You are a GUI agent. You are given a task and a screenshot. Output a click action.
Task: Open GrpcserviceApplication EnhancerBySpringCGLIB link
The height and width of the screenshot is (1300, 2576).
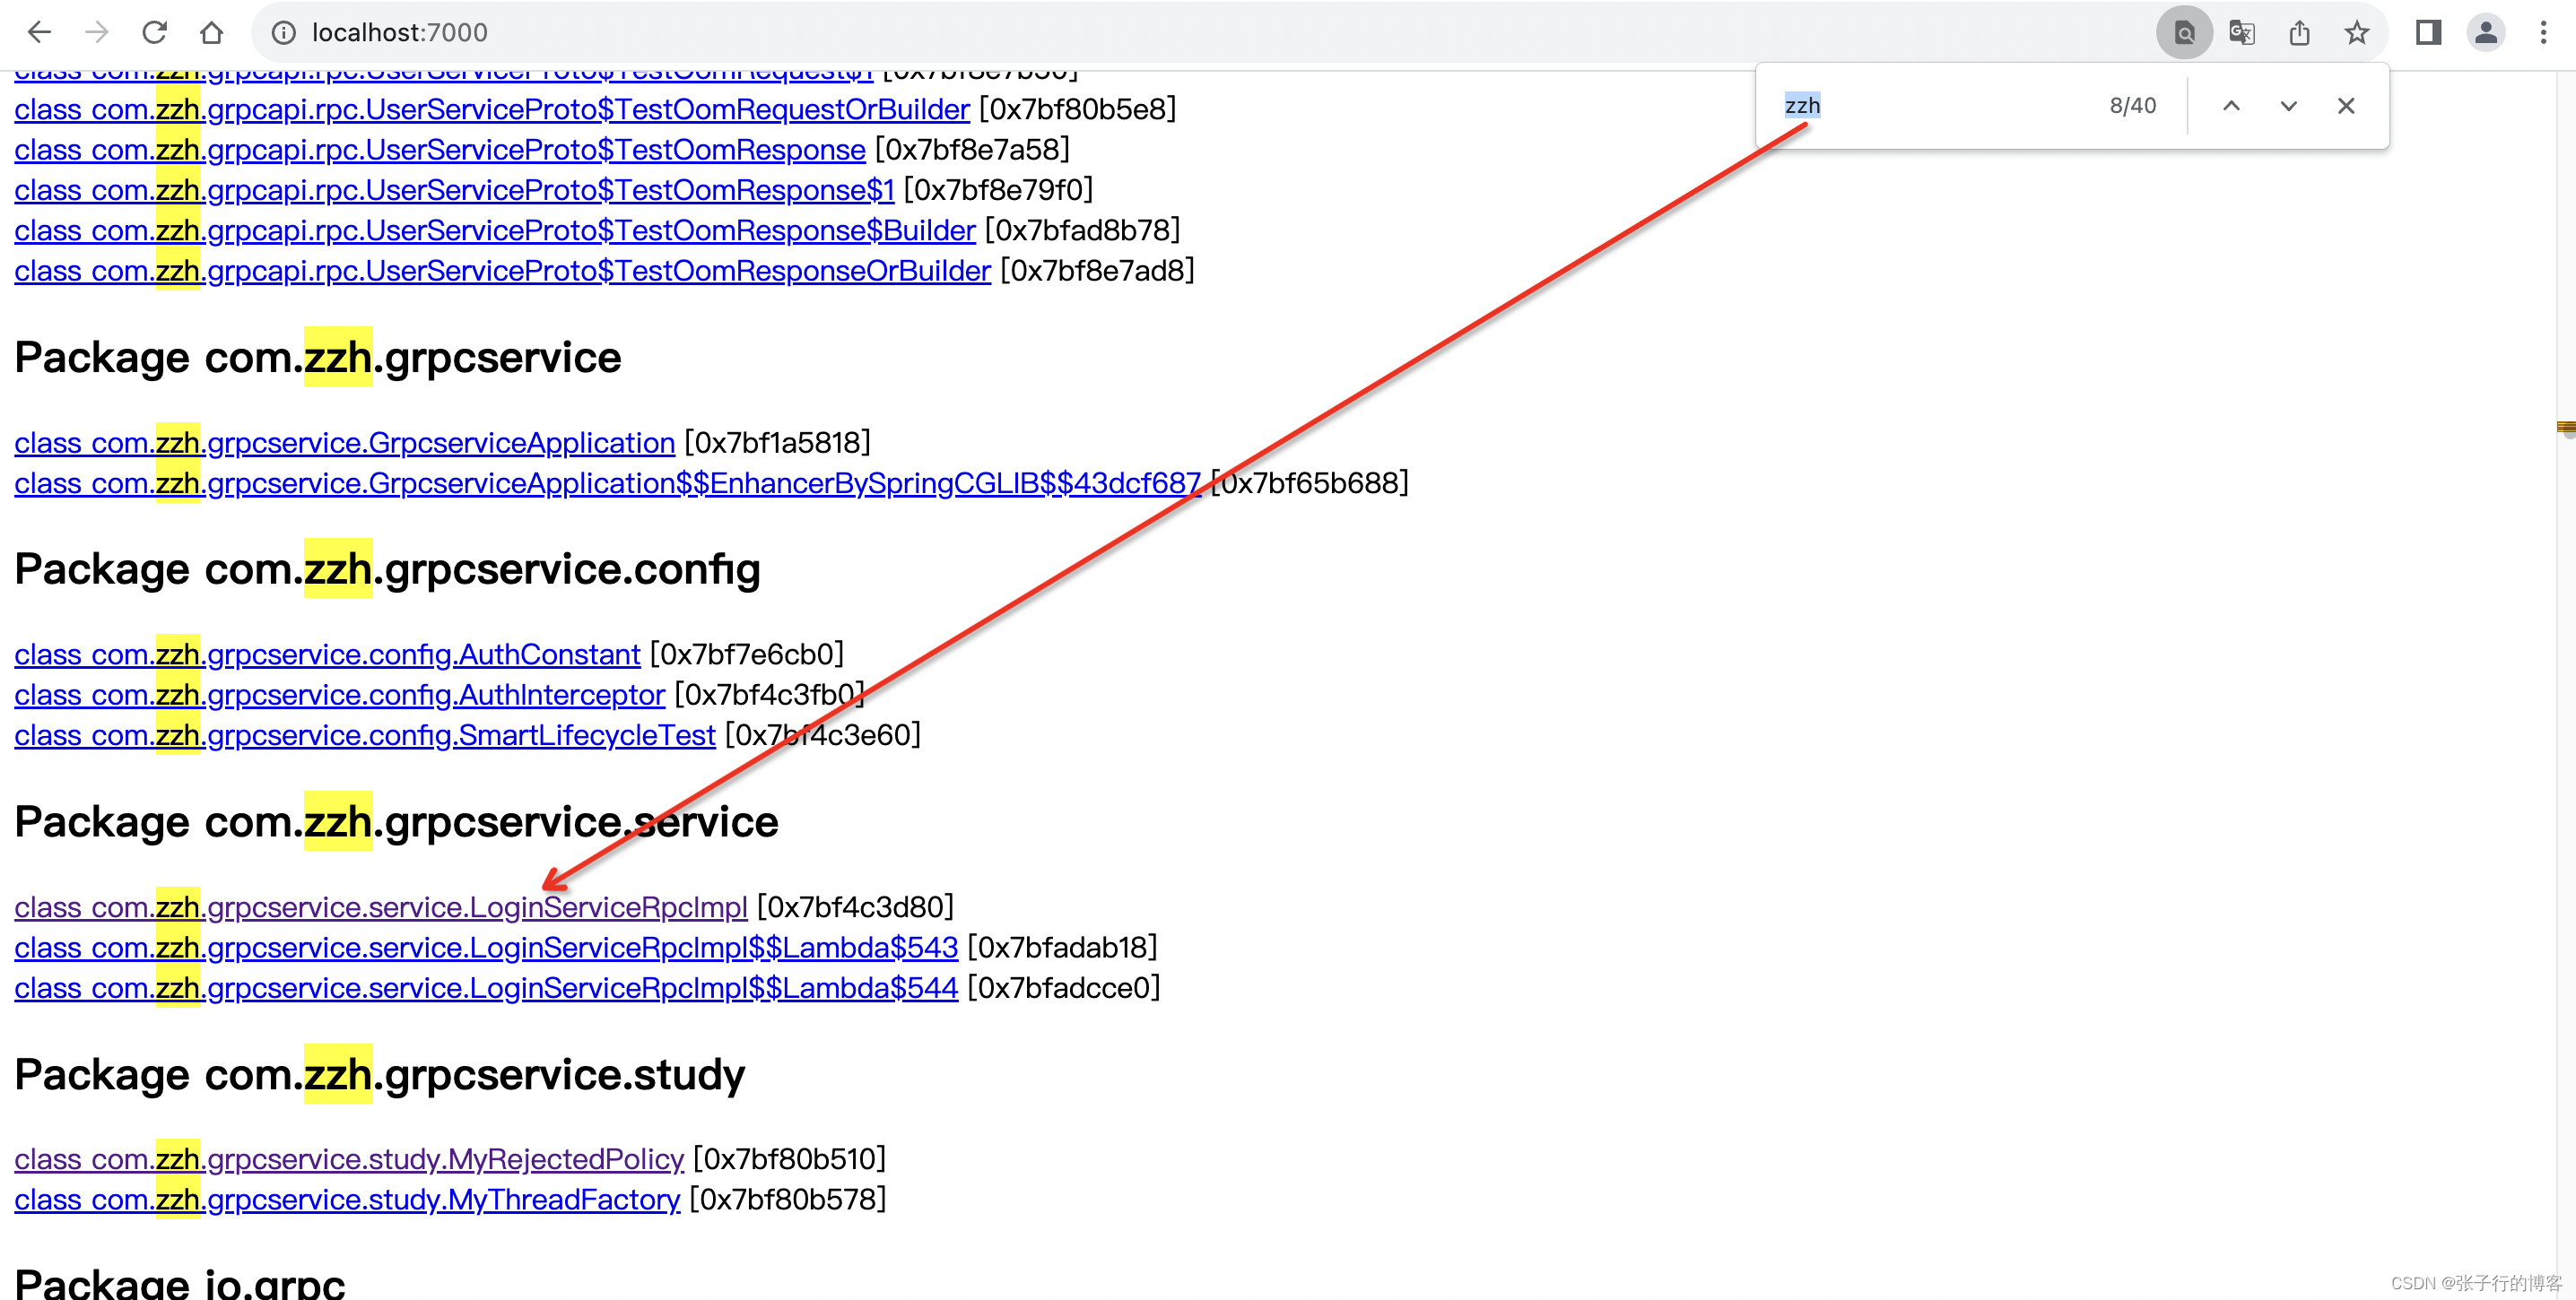coord(608,483)
